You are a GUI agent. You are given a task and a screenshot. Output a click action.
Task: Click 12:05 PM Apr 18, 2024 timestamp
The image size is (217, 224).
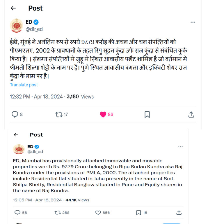point(37,200)
